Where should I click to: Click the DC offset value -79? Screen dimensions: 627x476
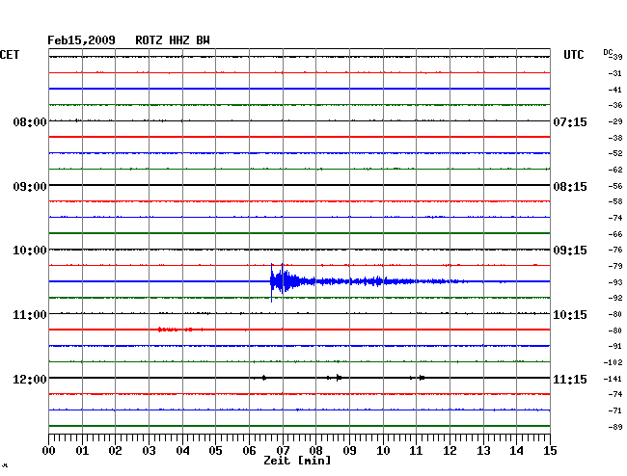[615, 266]
